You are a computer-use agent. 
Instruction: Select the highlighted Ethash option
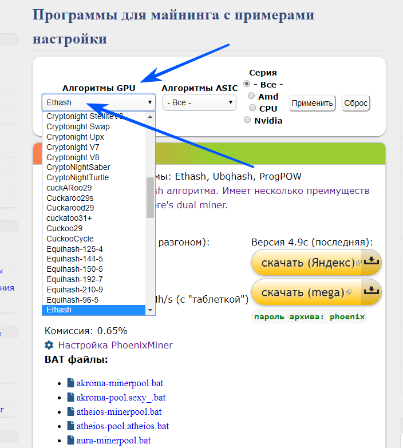click(x=94, y=310)
